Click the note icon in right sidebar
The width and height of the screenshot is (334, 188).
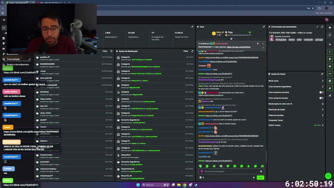(330, 59)
